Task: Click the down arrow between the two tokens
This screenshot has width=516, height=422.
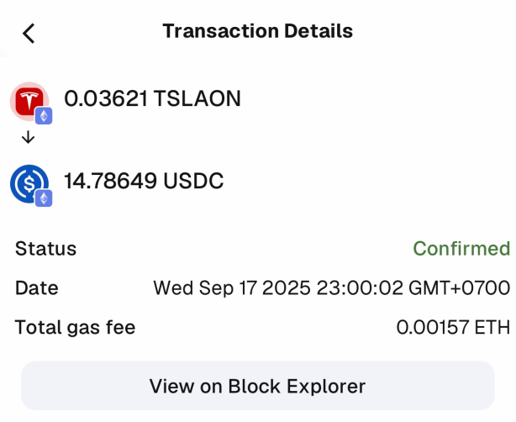Action: coord(28,138)
